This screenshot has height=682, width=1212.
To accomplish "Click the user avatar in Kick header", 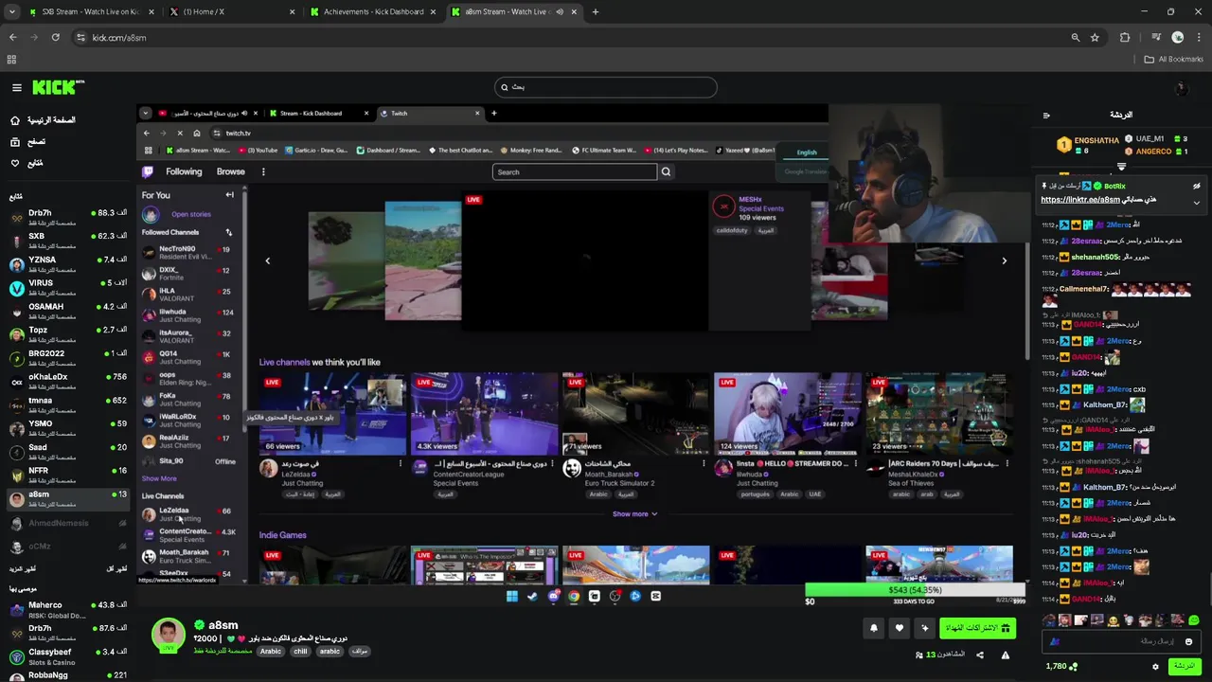I will coord(1181,88).
